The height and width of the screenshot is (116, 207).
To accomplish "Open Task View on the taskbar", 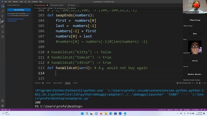I will (92, 113).
